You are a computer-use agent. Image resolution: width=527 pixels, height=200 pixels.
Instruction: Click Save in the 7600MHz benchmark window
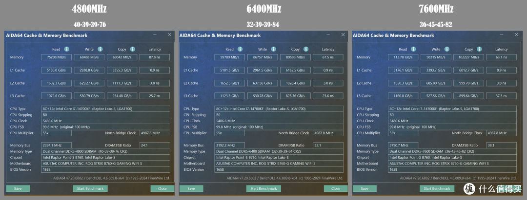pos(365,189)
